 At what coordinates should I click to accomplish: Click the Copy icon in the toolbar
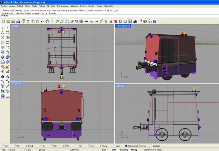click(x=33, y=21)
